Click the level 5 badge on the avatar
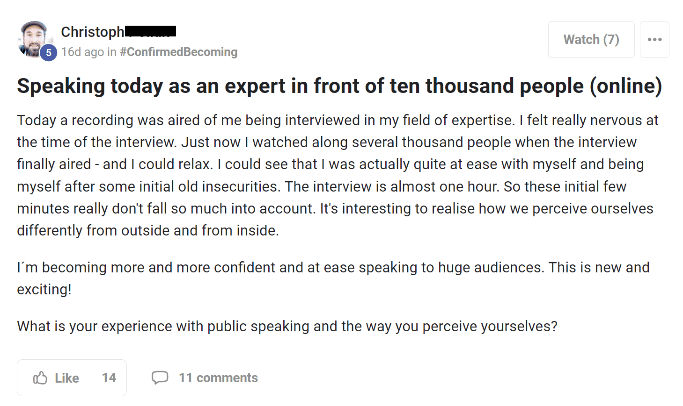Screen dimensions: 683x406 [x=48, y=53]
